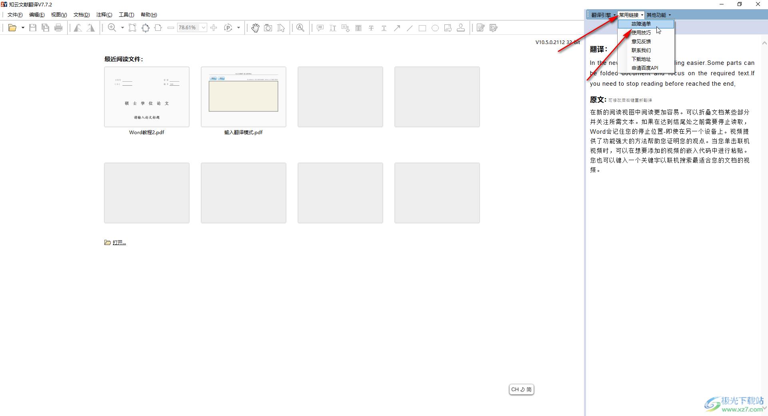768x416 pixels.
Task: Click the print icon in toolbar
Action: 58,28
